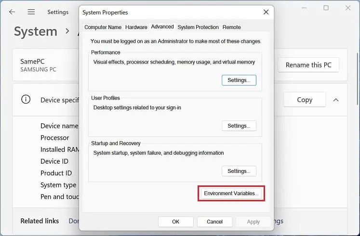360x236 pixels.
Task: Select the Advanced tab
Action: point(162,26)
